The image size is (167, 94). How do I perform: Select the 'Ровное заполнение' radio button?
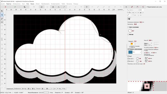coord(128,49)
